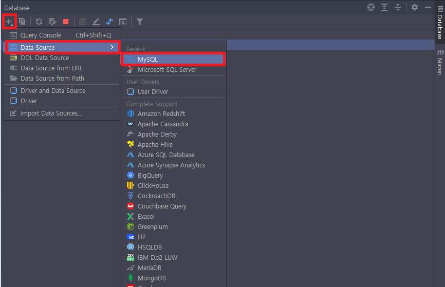445x287 pixels.
Task: Select Apache Derby data source
Action: tap(173, 135)
